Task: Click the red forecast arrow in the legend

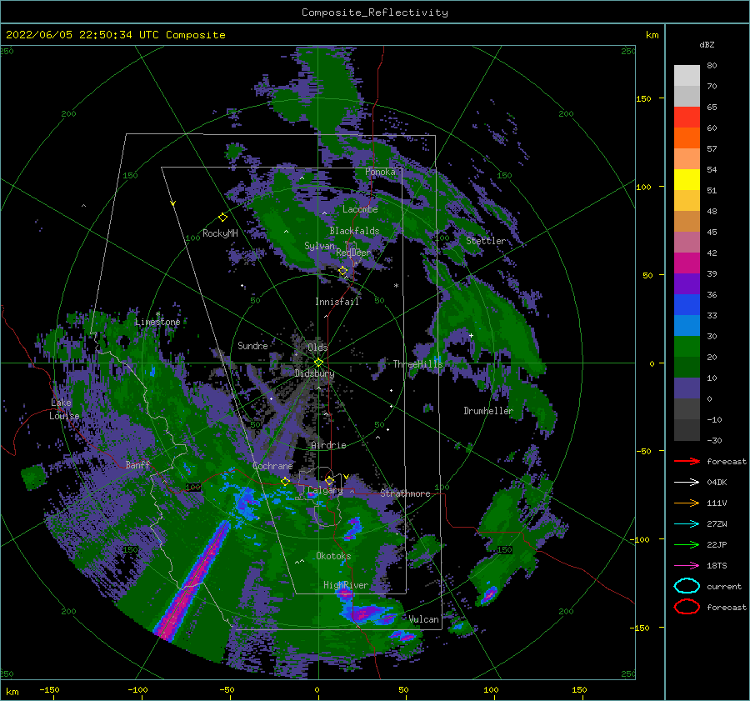Action: pyautogui.click(x=687, y=461)
